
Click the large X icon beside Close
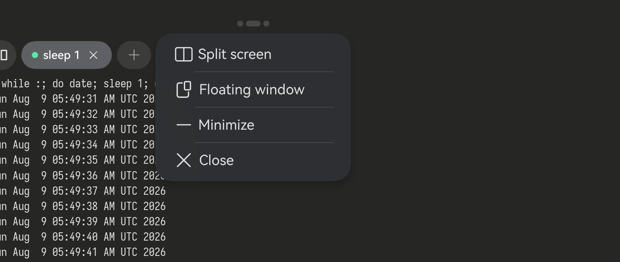coord(184,160)
